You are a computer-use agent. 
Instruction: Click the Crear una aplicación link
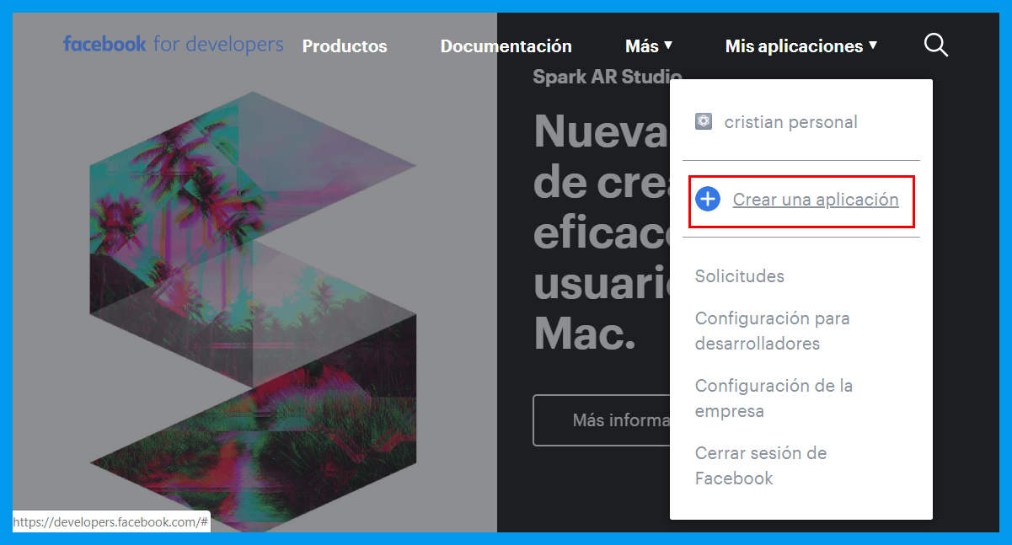816,200
